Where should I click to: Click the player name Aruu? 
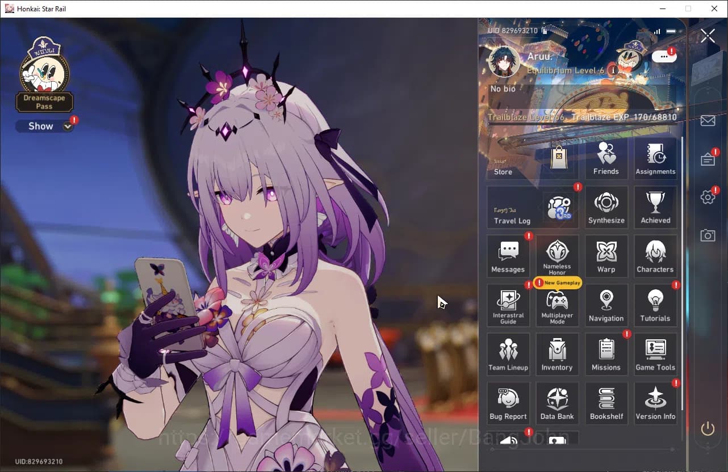[x=539, y=57]
